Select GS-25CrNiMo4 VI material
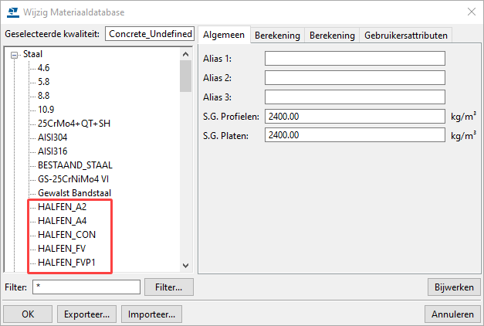Viewport: 484px width, 326px height. pos(73,179)
